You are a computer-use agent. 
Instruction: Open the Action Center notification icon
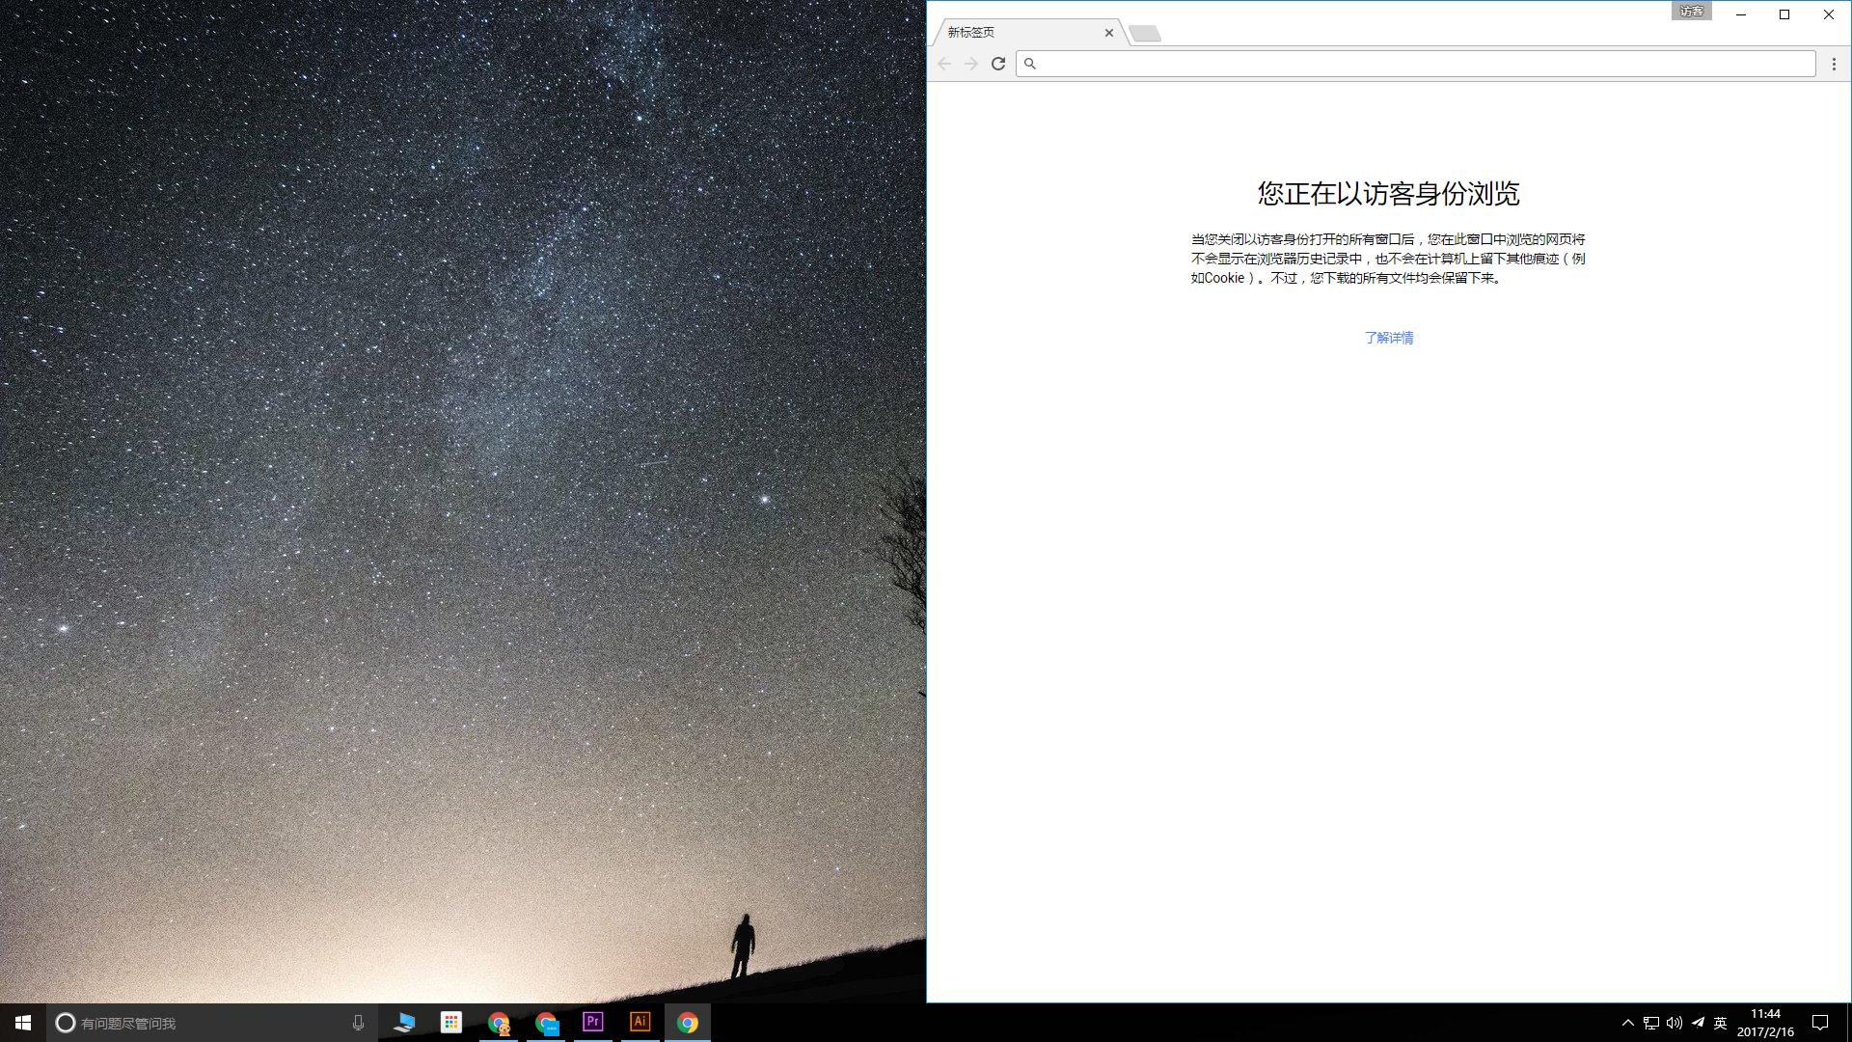click(1820, 1024)
